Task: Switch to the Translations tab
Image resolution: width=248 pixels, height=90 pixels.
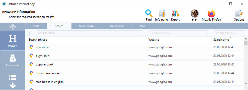Action: (x=117, y=26)
